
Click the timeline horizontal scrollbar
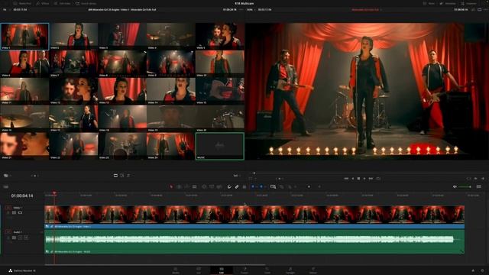click(x=155, y=265)
